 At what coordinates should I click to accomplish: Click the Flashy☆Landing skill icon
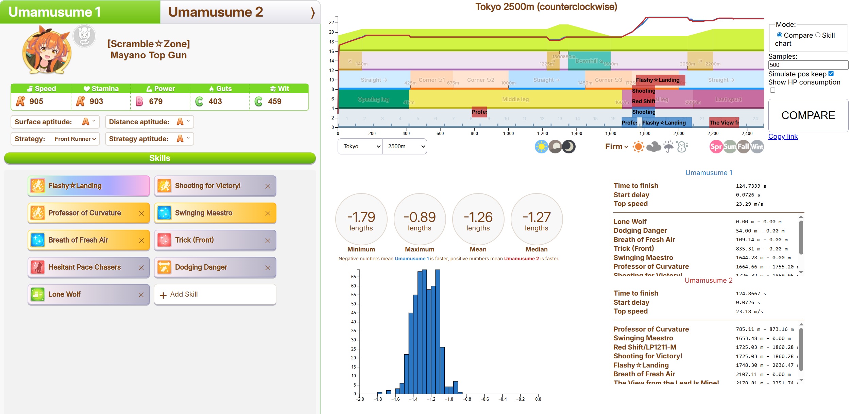tap(38, 186)
